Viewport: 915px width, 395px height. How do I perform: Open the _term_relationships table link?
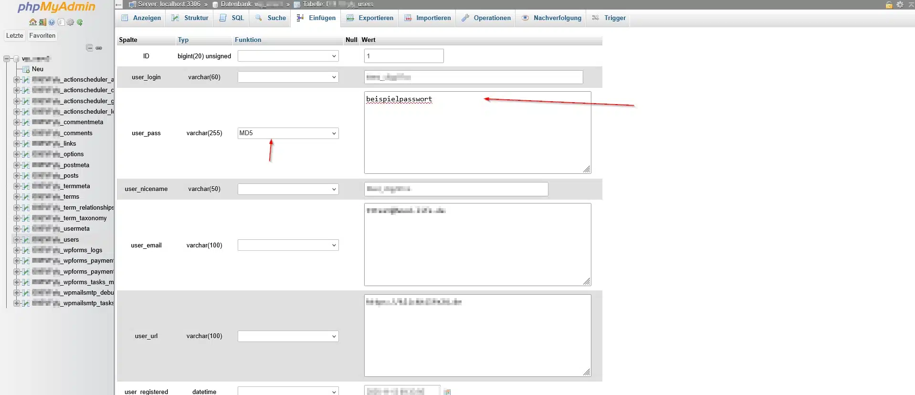[x=73, y=208]
